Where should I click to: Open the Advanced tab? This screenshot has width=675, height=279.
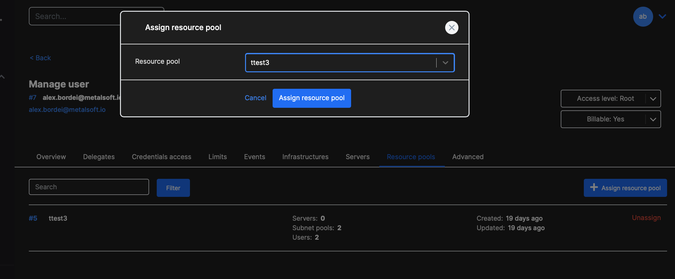coord(468,157)
